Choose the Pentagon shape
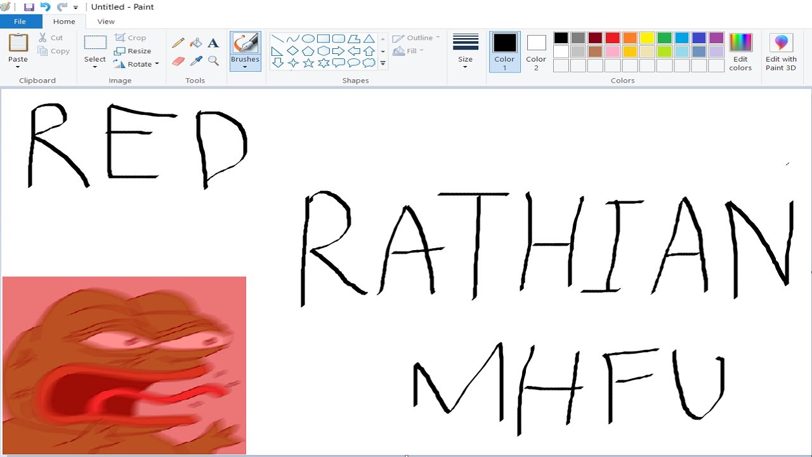This screenshot has height=457, width=812. tap(308, 51)
